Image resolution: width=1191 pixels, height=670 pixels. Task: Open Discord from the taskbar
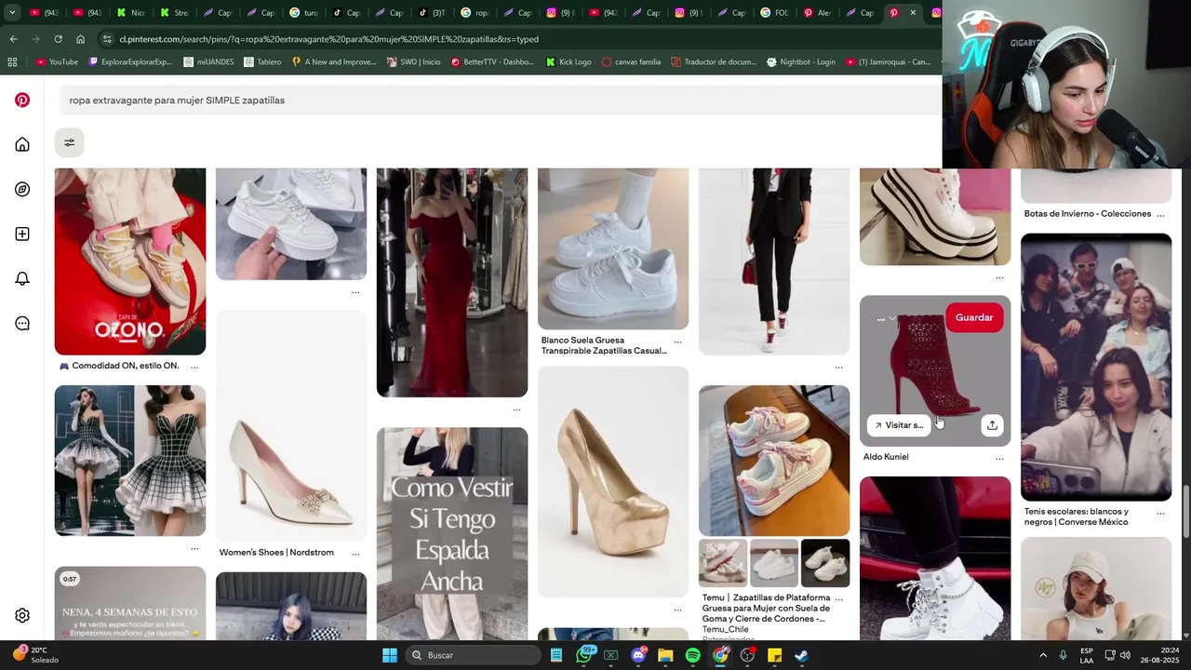pyautogui.click(x=638, y=655)
